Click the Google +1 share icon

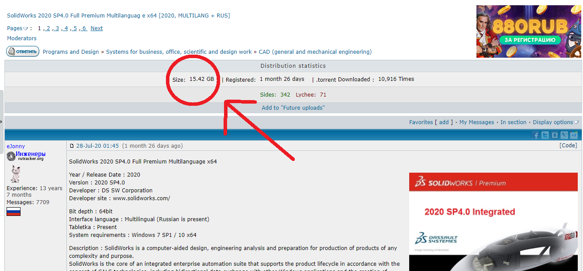574,135
